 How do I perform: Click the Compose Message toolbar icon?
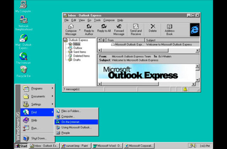(71, 30)
